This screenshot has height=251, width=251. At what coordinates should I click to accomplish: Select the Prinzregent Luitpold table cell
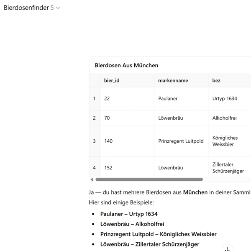point(181,141)
